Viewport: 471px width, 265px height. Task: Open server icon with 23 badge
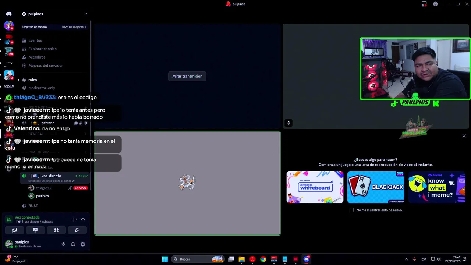pyautogui.click(x=9, y=51)
